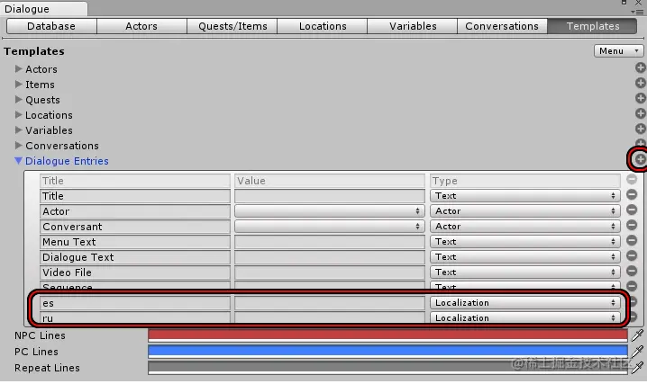Go to the Variables tab

(412, 26)
